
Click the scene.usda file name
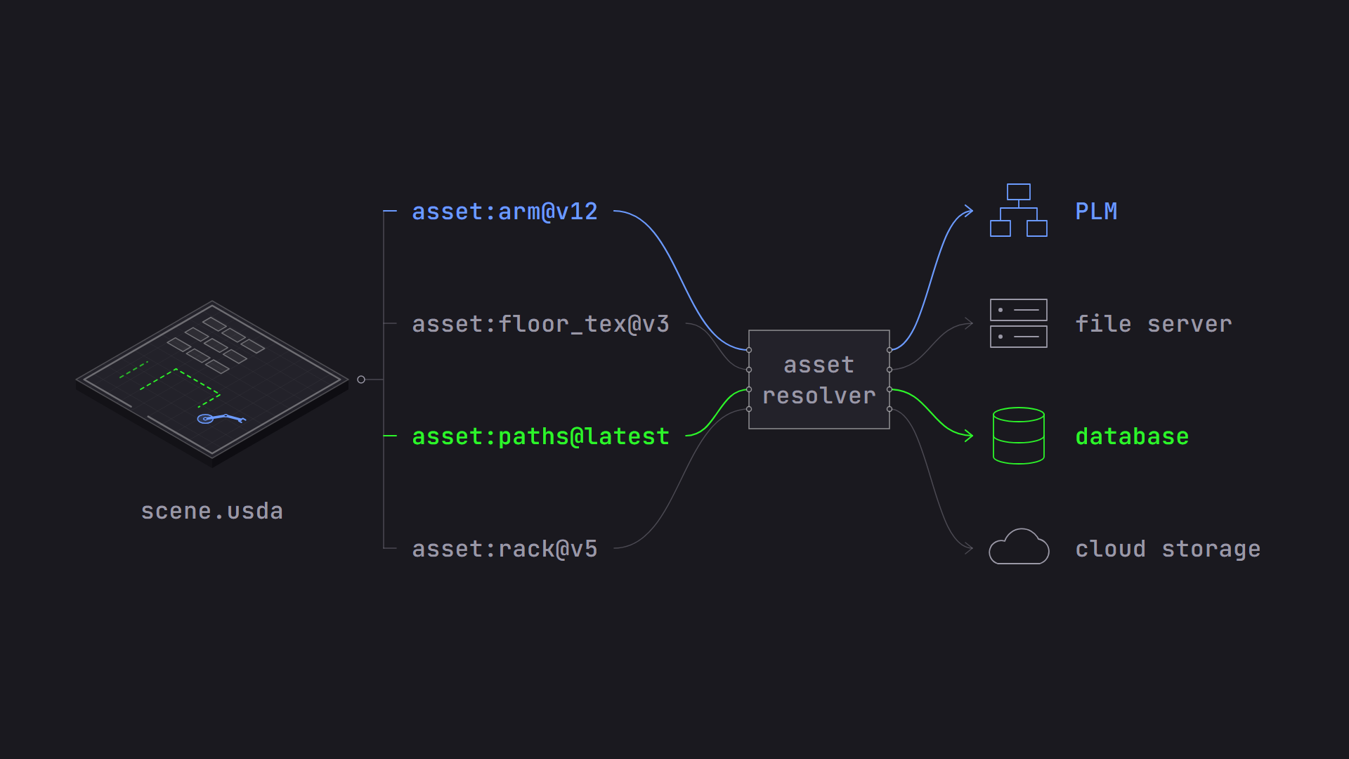pos(212,511)
